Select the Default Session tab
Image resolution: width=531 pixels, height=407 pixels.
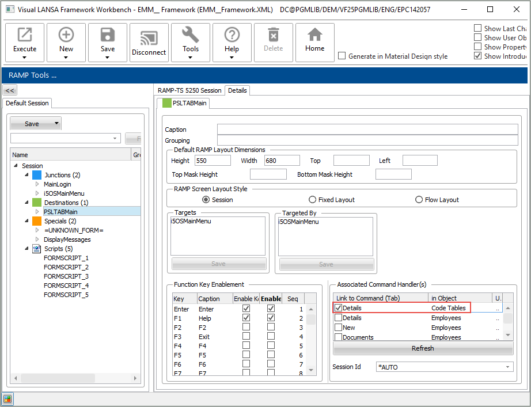28,103
